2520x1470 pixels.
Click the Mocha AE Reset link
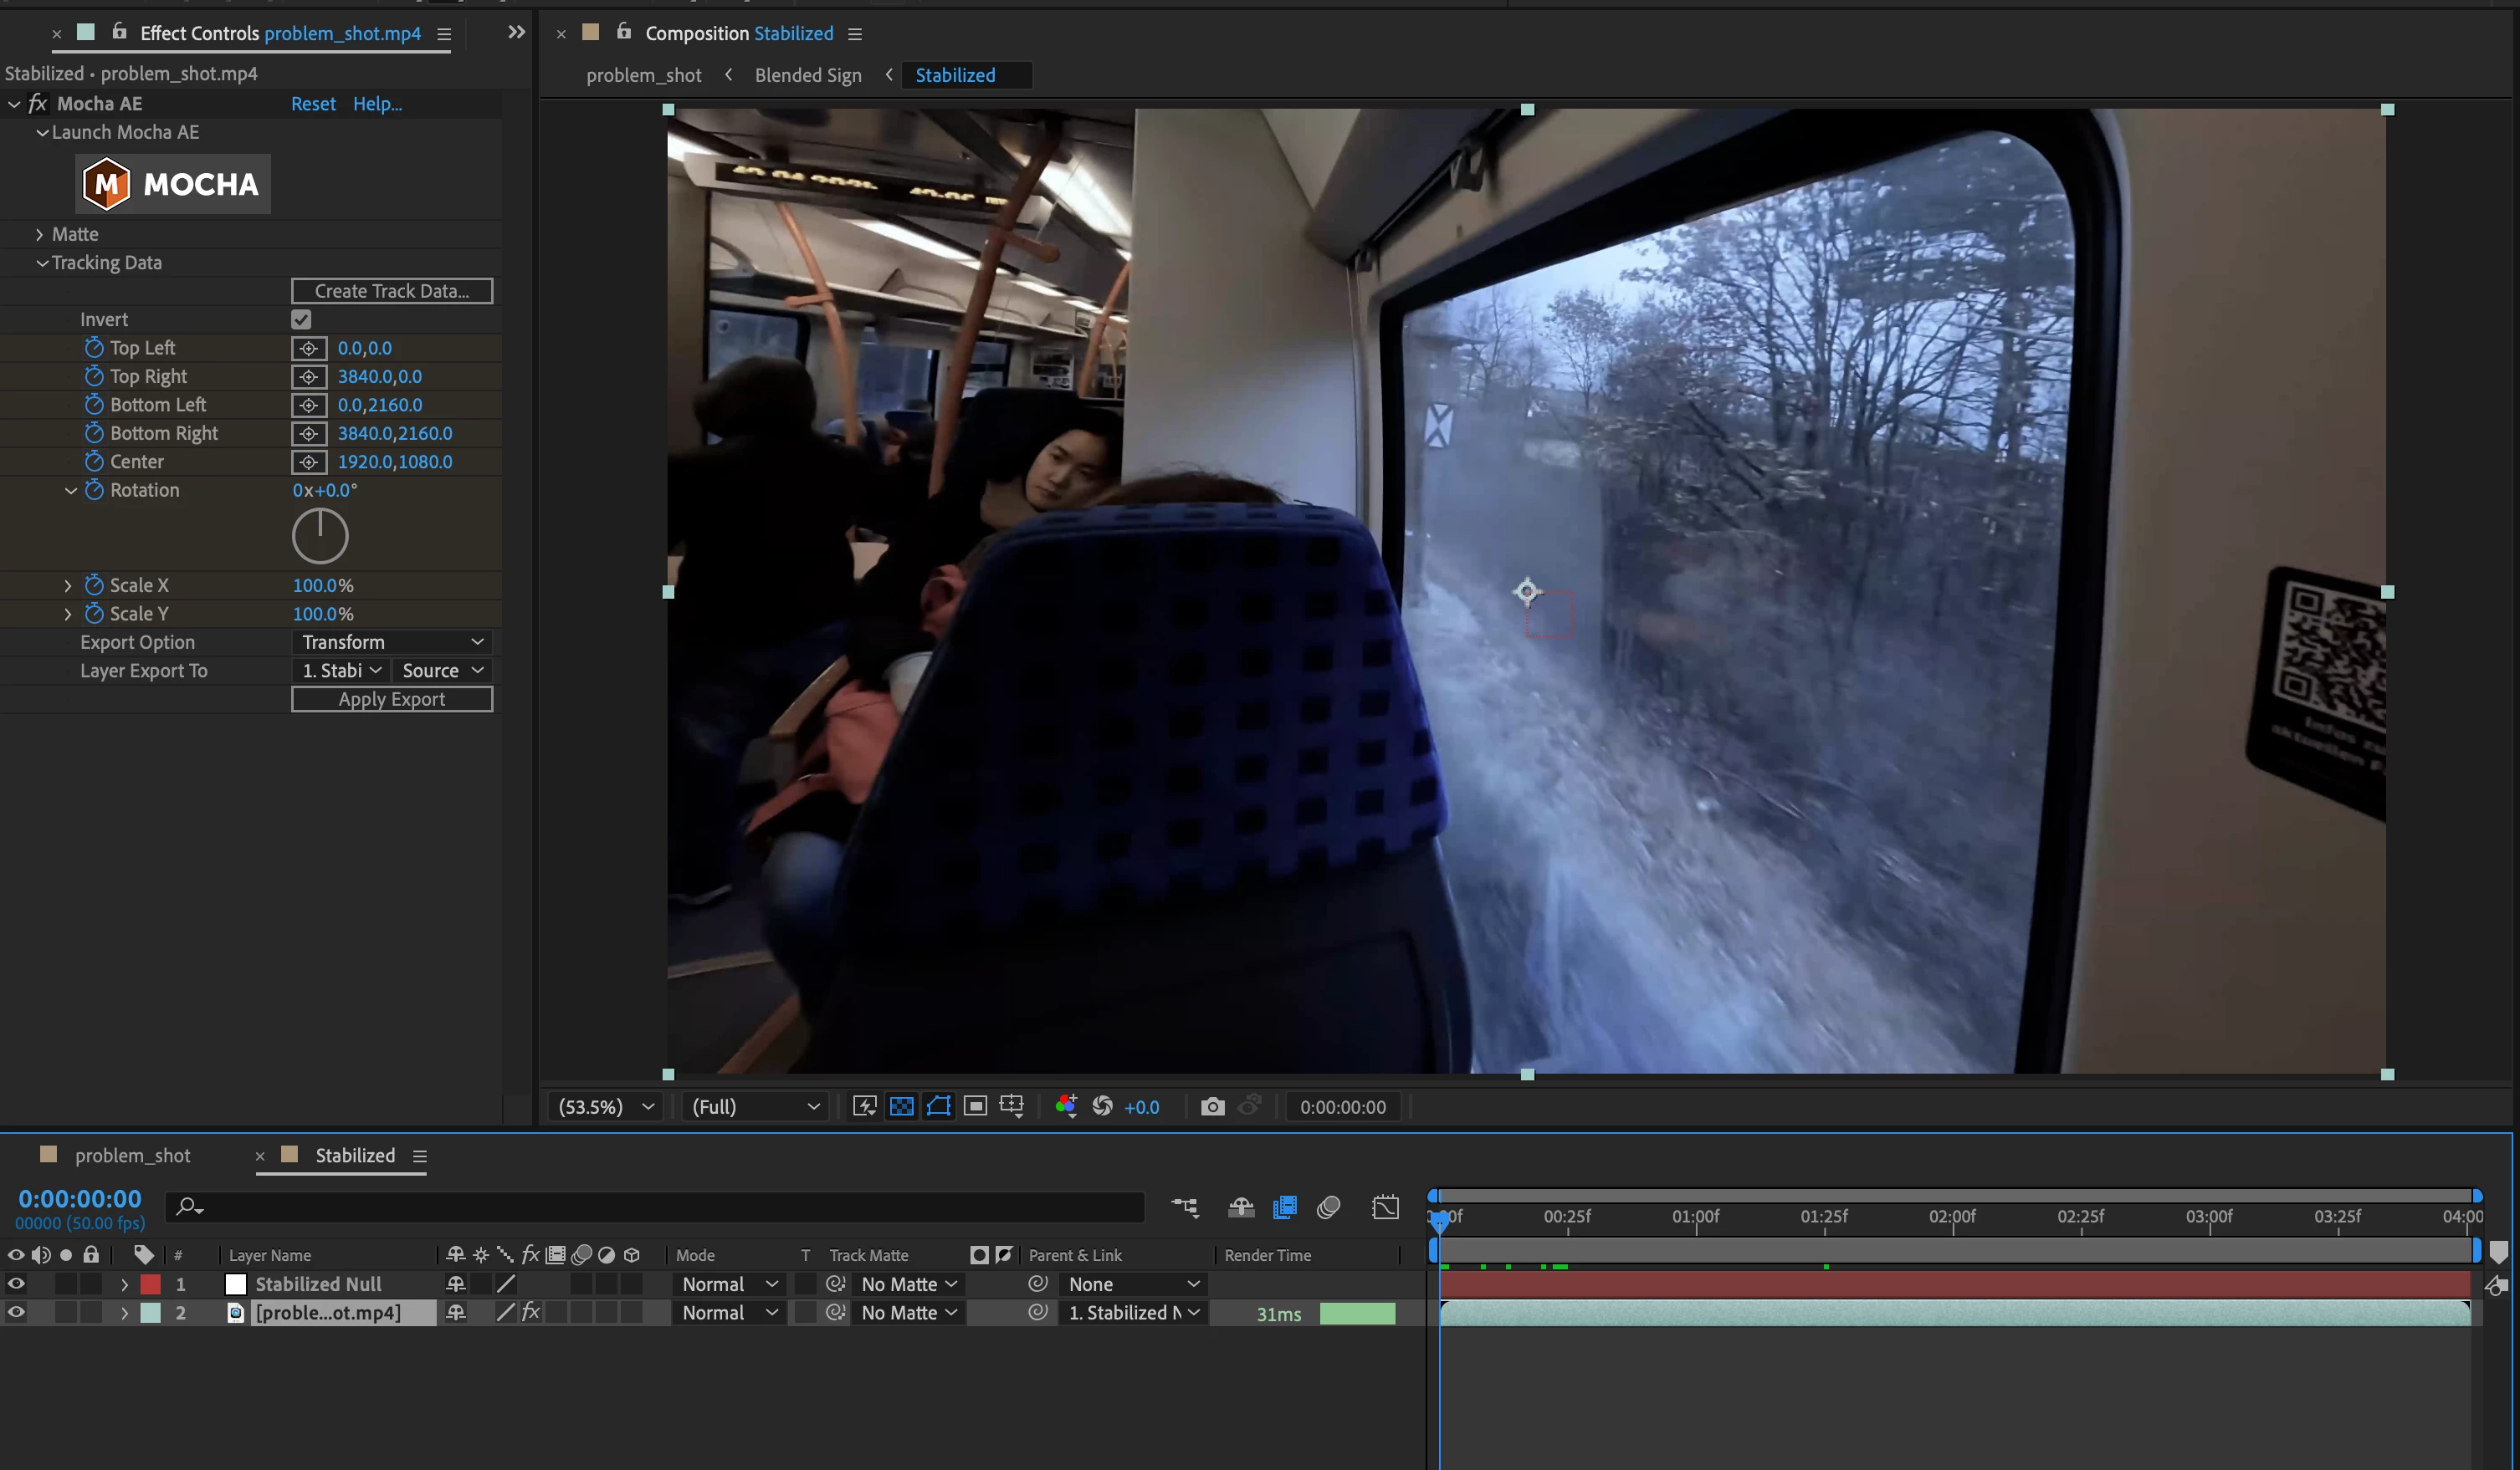tap(313, 104)
